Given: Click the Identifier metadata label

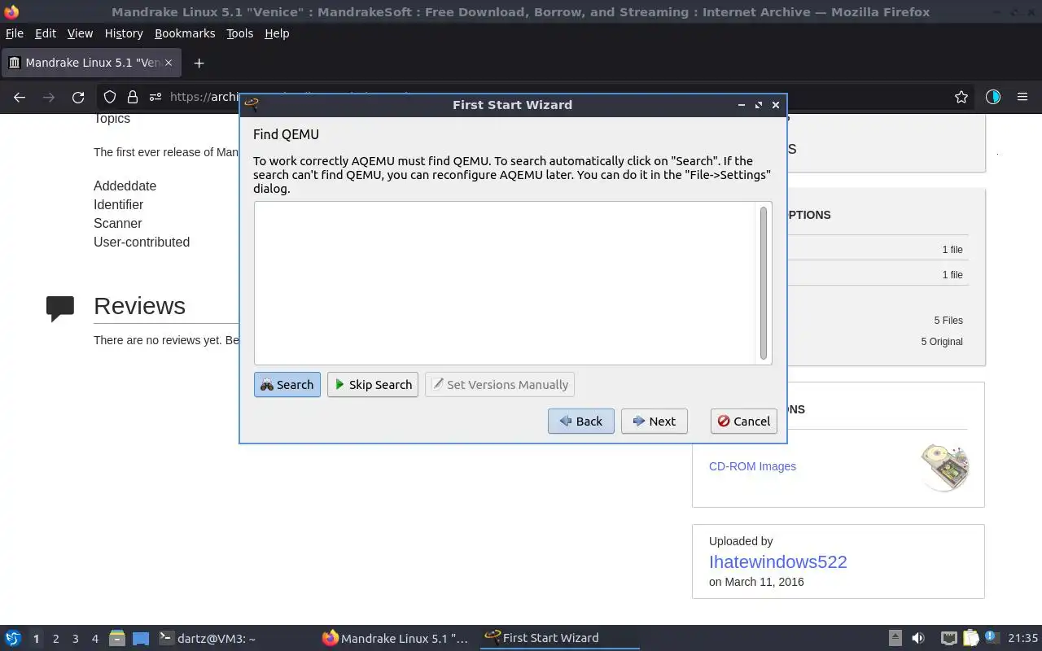Looking at the screenshot, I should 118,205.
